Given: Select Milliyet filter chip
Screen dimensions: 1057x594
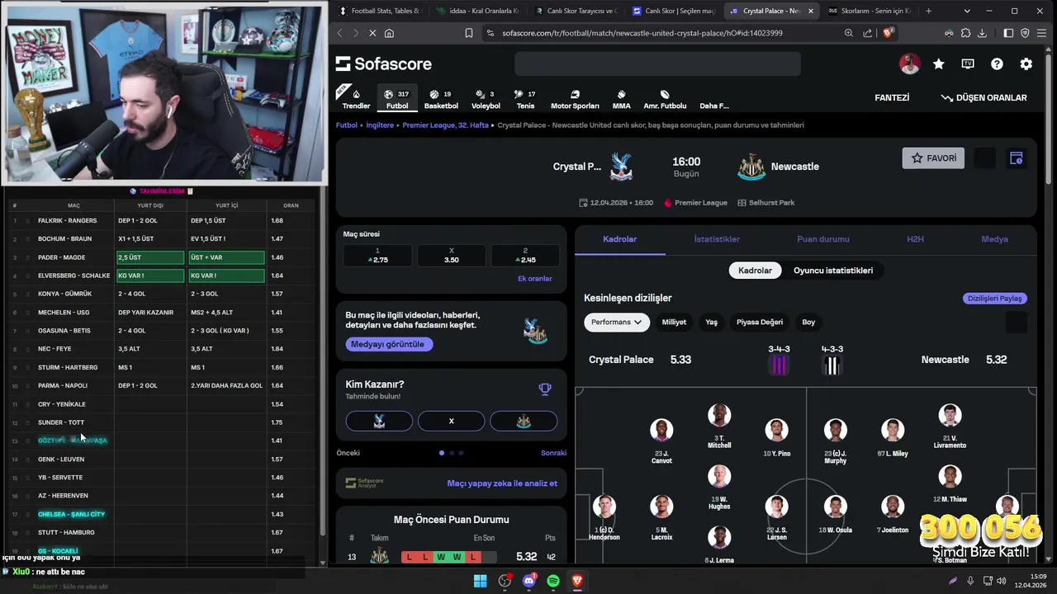Looking at the screenshot, I should pyautogui.click(x=674, y=323).
